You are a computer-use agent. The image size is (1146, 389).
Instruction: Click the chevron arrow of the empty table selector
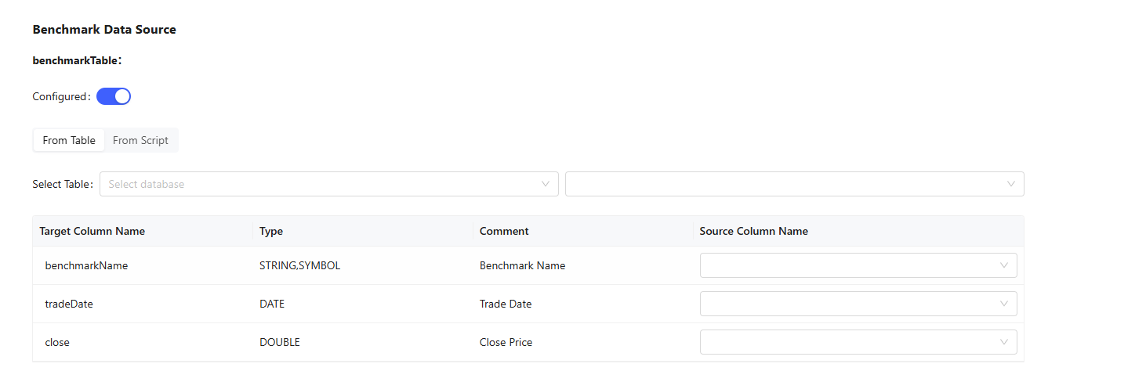(1011, 184)
